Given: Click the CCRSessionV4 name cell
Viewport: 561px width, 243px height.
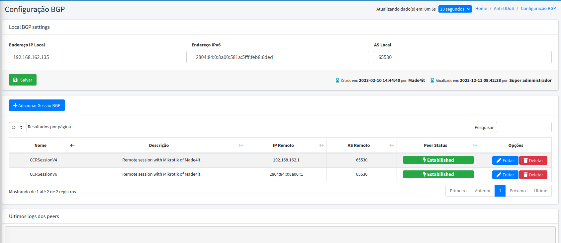Looking at the screenshot, I should click(44, 160).
